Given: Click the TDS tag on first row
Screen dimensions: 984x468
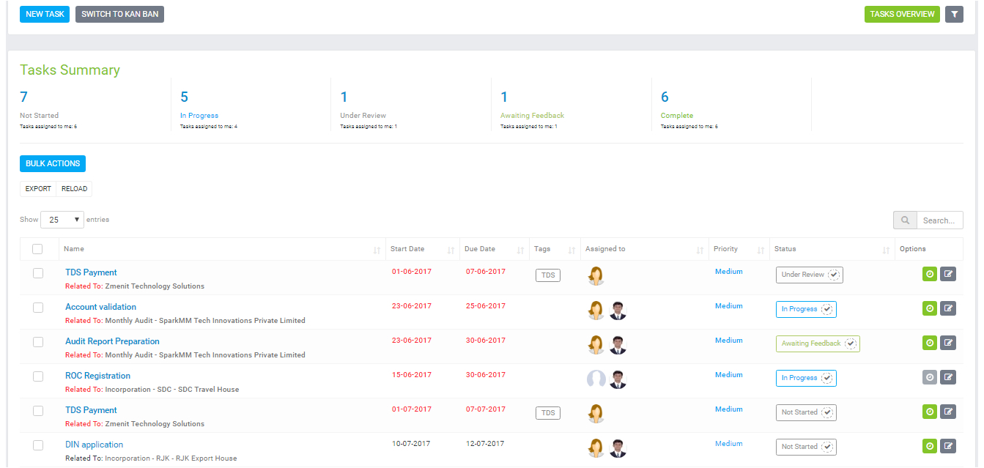Looking at the screenshot, I should (547, 275).
